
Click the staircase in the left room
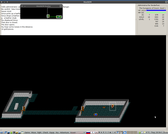click(16, 106)
